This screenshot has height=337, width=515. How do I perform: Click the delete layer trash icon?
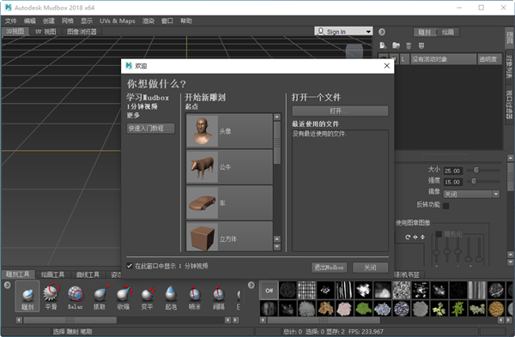409,45
